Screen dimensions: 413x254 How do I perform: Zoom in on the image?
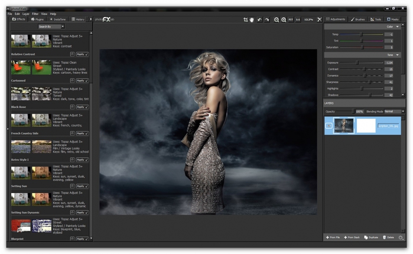point(284,19)
